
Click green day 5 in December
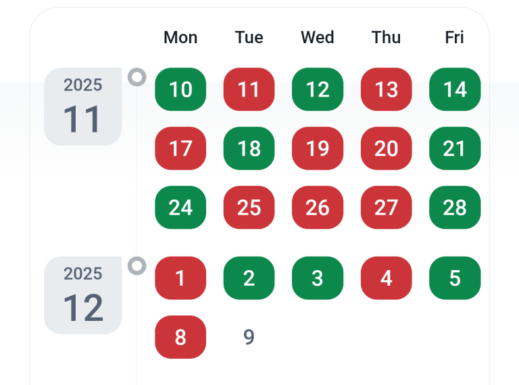[455, 278]
